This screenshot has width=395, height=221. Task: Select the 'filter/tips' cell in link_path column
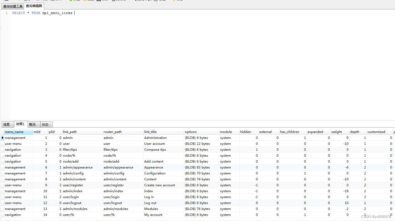point(83,149)
